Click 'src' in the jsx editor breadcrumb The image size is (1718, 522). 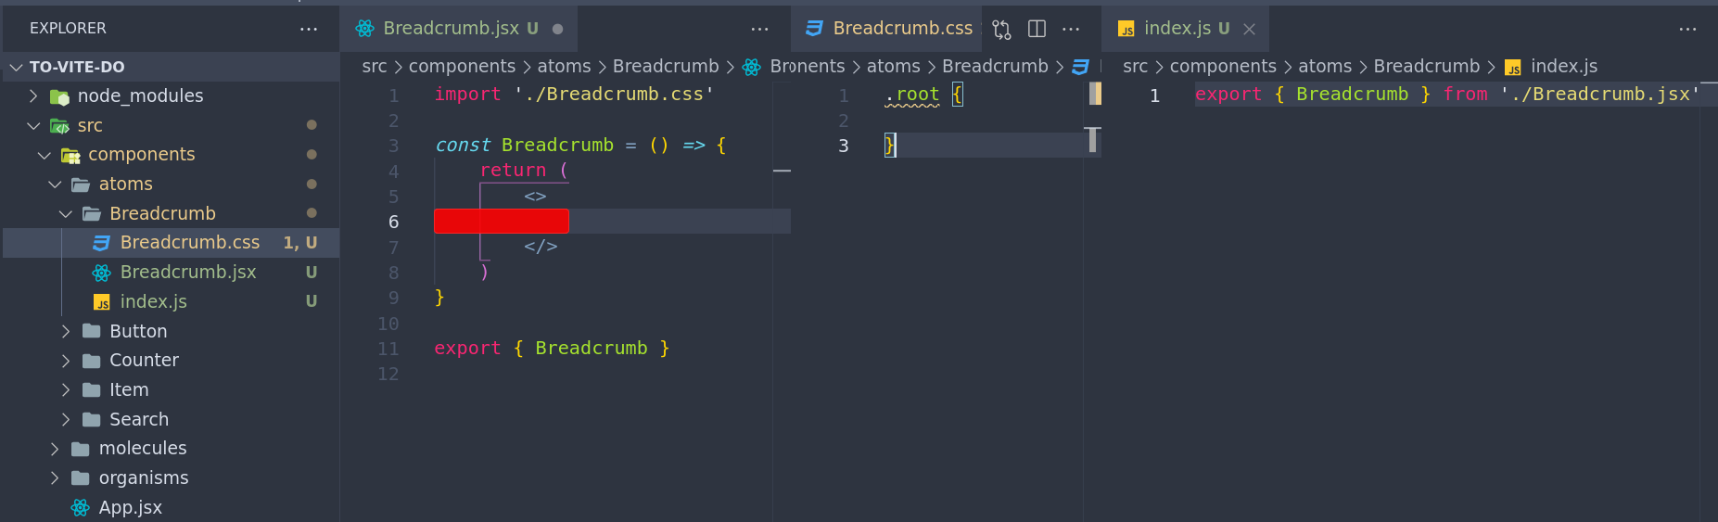tap(375, 67)
